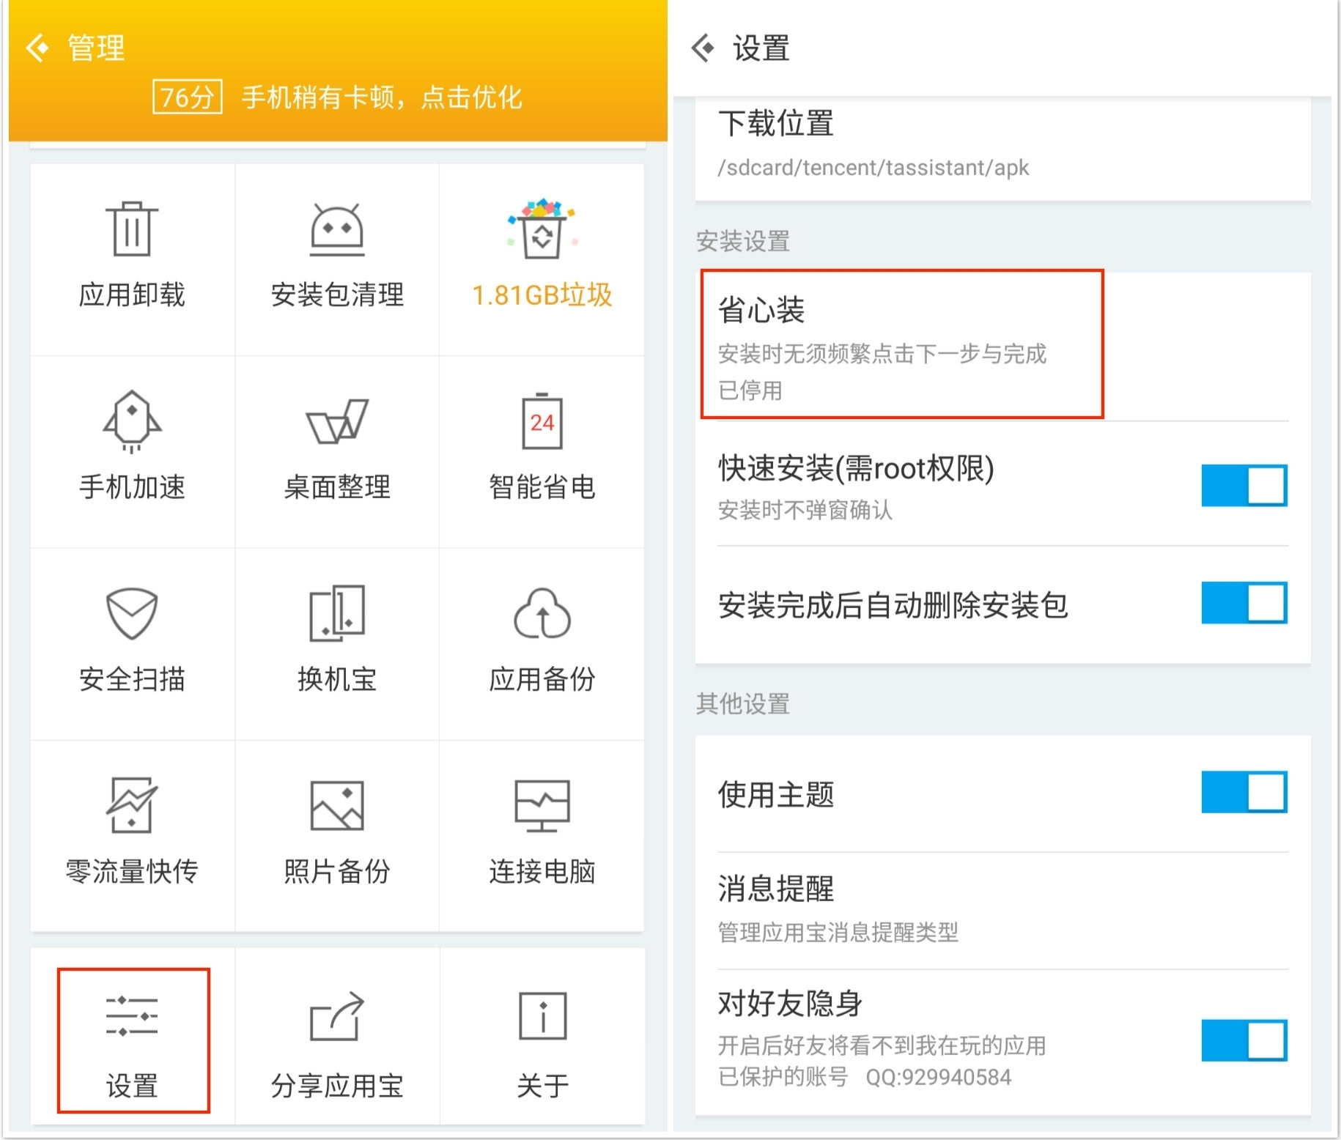Go back from the 管理 screen

pyautogui.click(x=38, y=48)
